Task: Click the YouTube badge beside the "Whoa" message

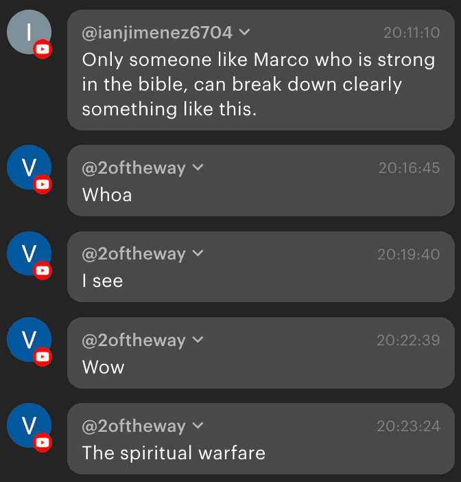Action: (x=43, y=184)
